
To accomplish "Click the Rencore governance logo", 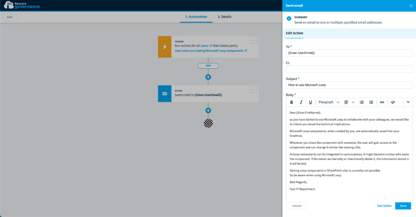I will click(x=22, y=5).
